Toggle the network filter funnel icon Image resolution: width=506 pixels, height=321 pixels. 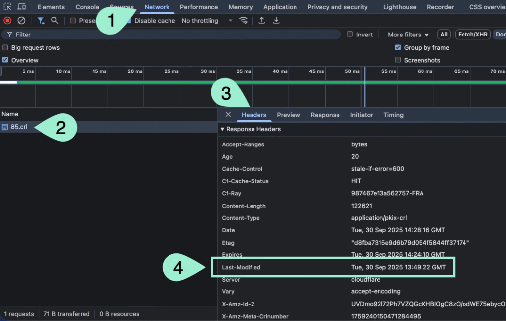click(x=42, y=21)
